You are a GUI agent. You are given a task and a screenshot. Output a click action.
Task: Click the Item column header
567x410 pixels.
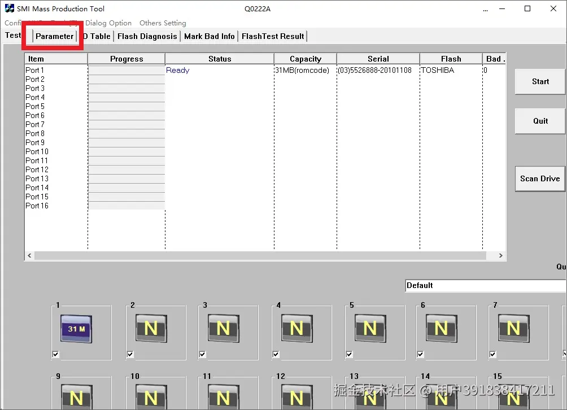56,59
